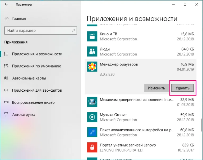This screenshot has height=160, width=203.
Task: Minimize the Параметры window
Action: (x=173, y=4)
